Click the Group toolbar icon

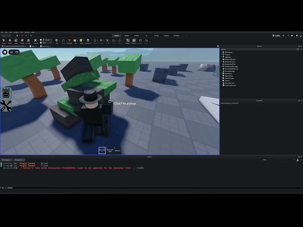pyautogui.click(x=107, y=41)
